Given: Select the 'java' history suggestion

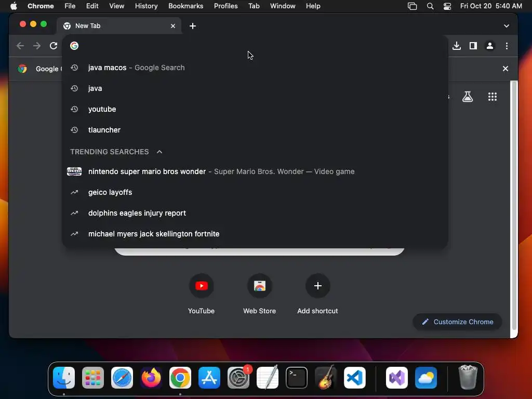Looking at the screenshot, I should click(x=255, y=88).
